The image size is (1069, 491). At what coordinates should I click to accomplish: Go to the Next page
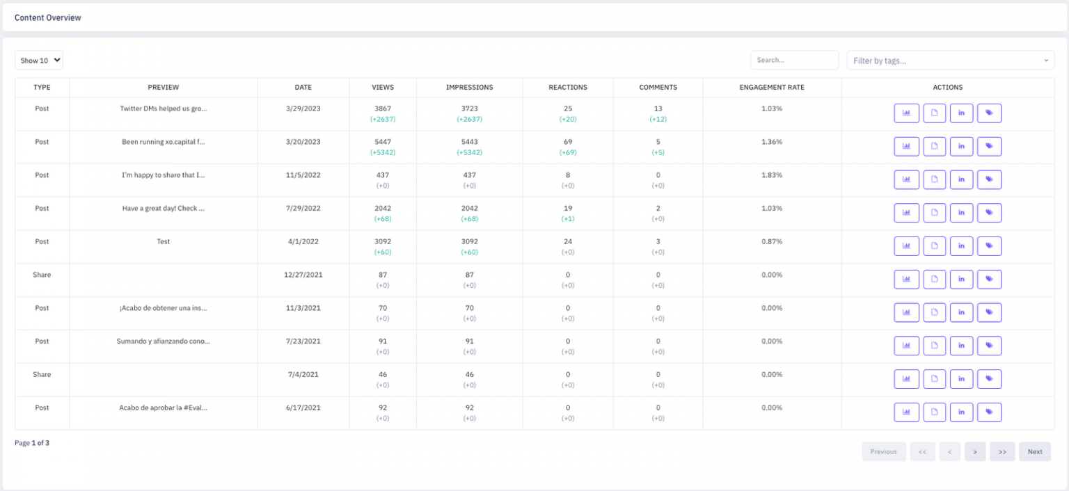(x=1035, y=452)
